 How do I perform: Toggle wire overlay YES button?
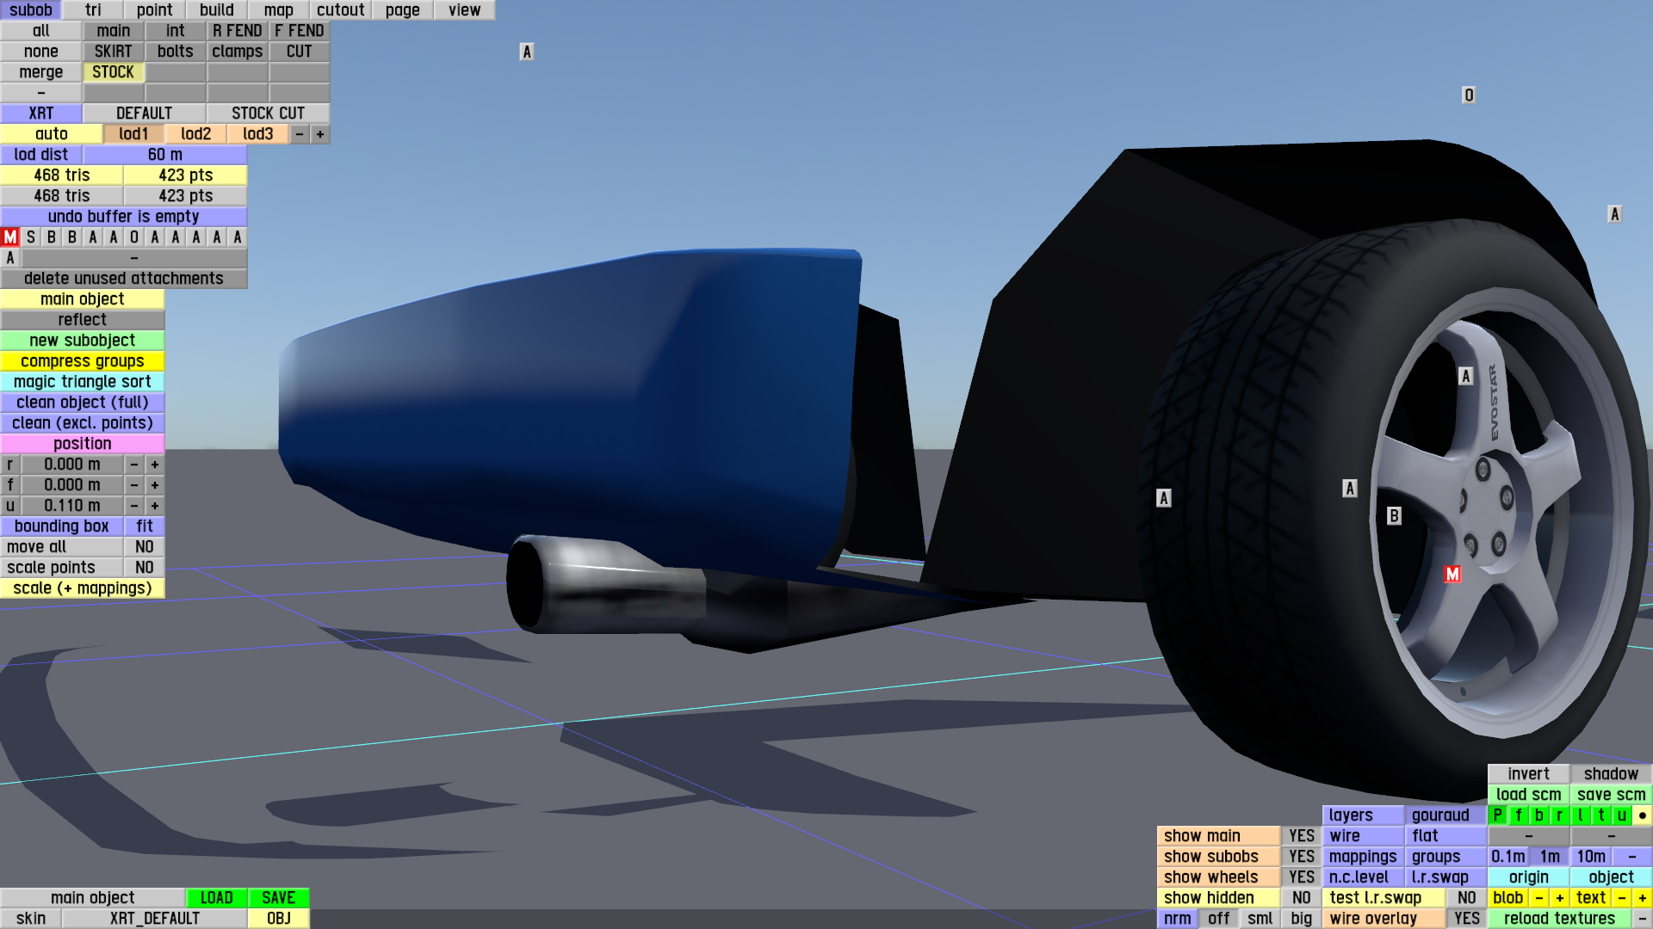1466,919
